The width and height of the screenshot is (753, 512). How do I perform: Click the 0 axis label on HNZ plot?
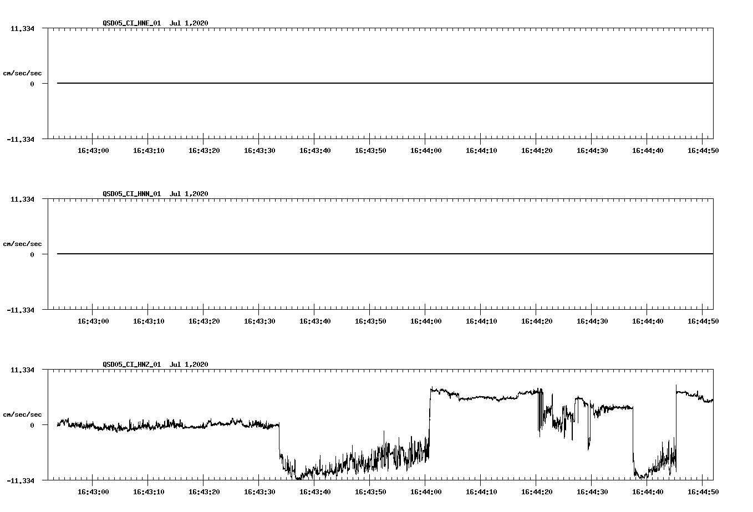tap(32, 425)
